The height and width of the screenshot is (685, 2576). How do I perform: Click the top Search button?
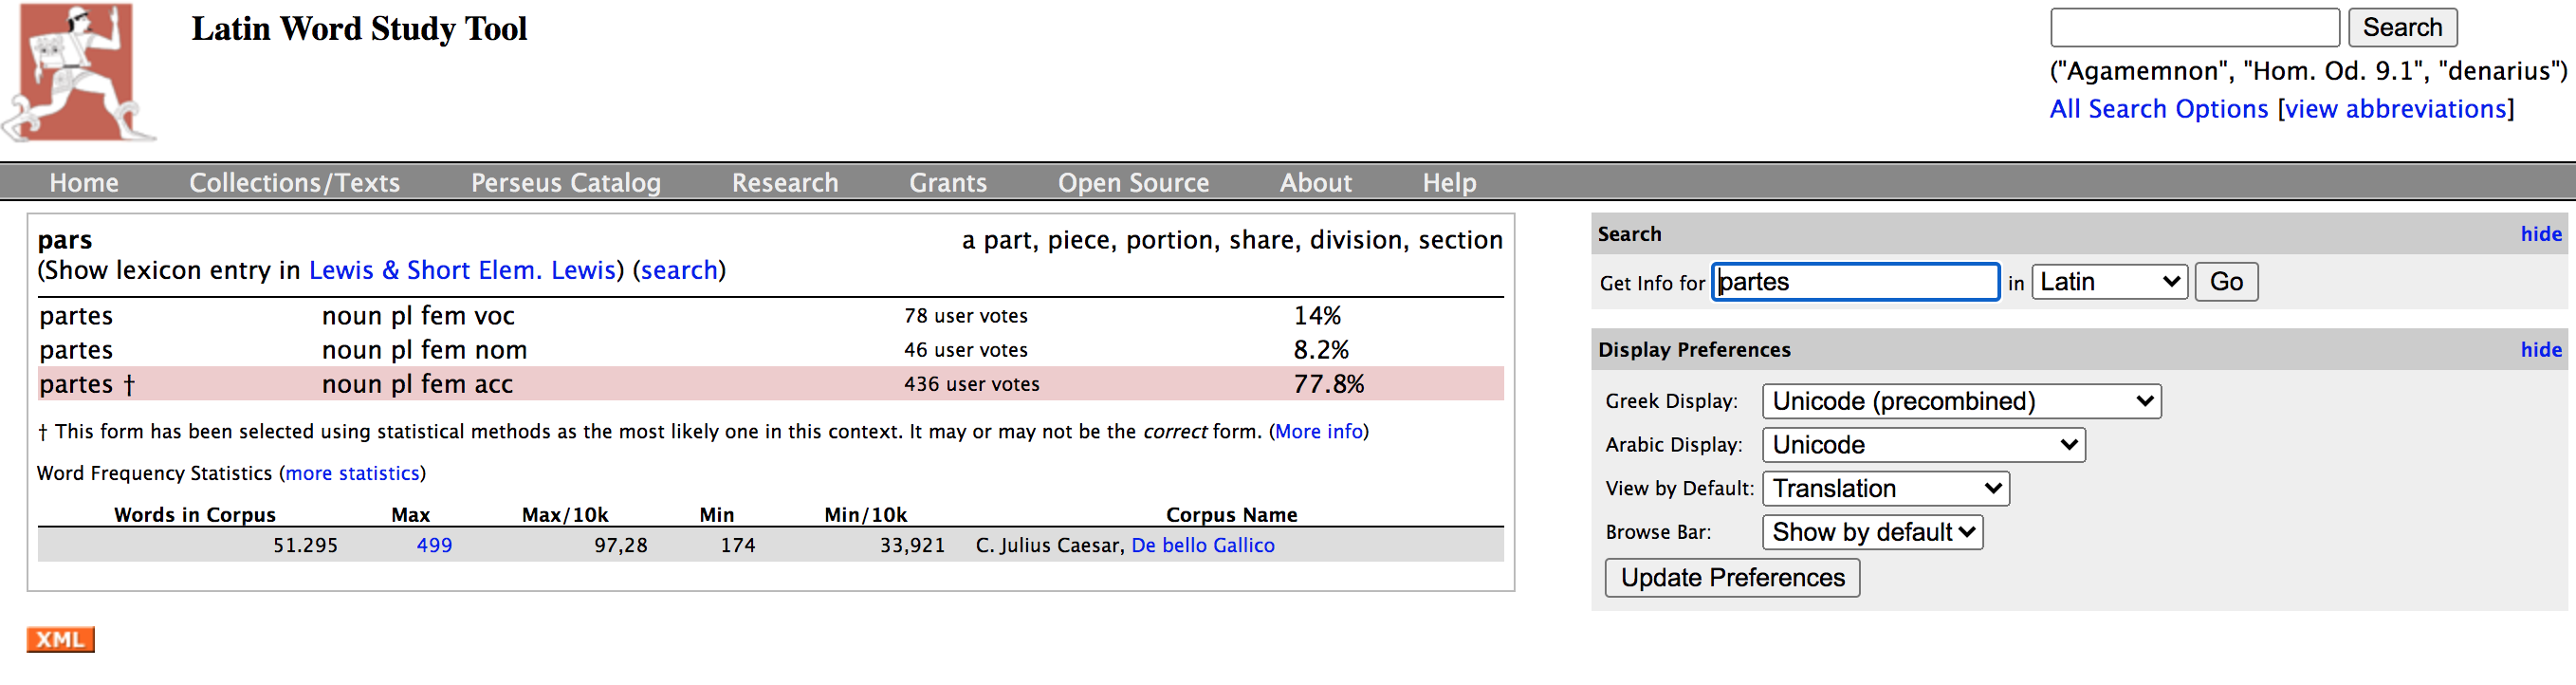(2401, 27)
